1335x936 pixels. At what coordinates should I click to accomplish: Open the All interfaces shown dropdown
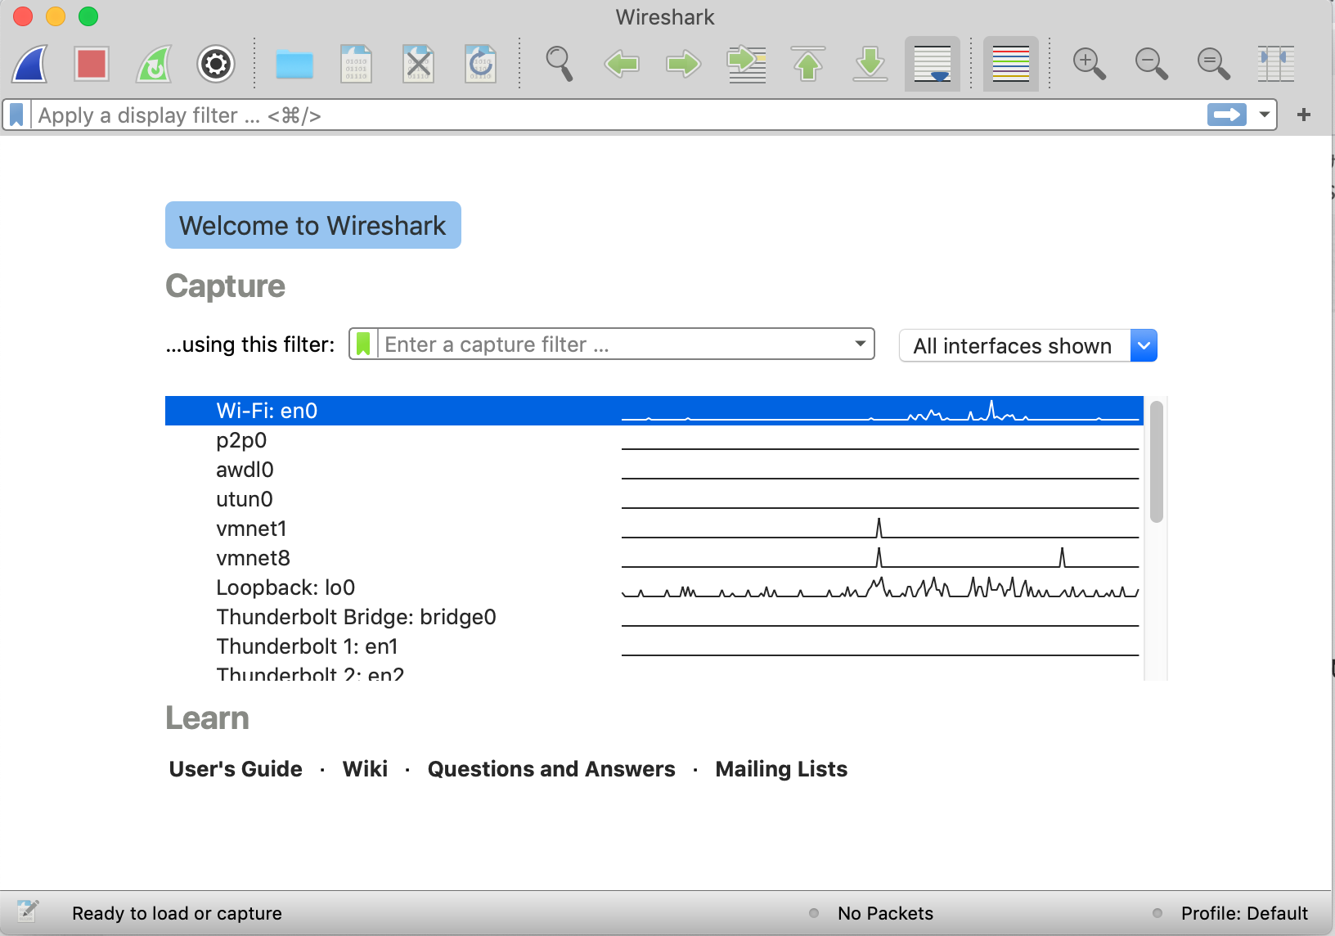[1028, 345]
